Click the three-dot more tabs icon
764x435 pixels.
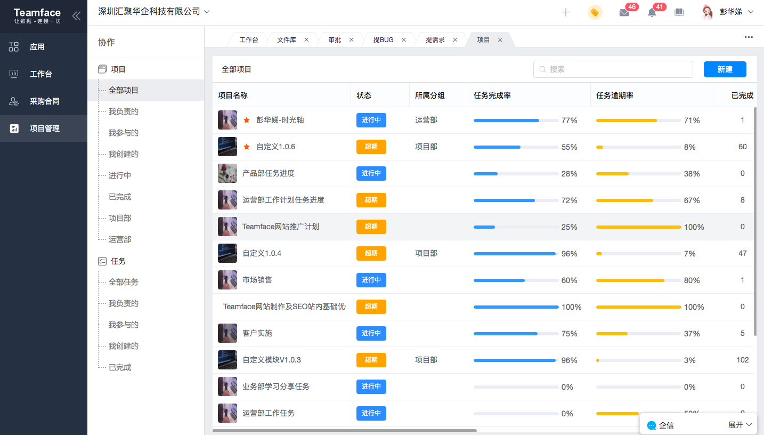[x=749, y=37]
